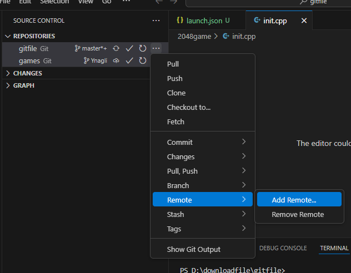Click the 2048game breadcrumb
This screenshot has width=351, height=273.
(x=194, y=36)
